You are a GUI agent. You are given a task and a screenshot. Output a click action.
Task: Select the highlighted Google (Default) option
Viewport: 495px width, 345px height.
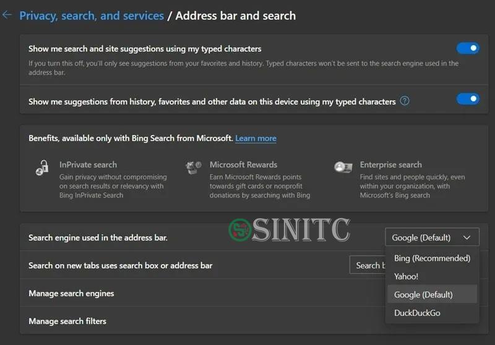tap(432, 294)
